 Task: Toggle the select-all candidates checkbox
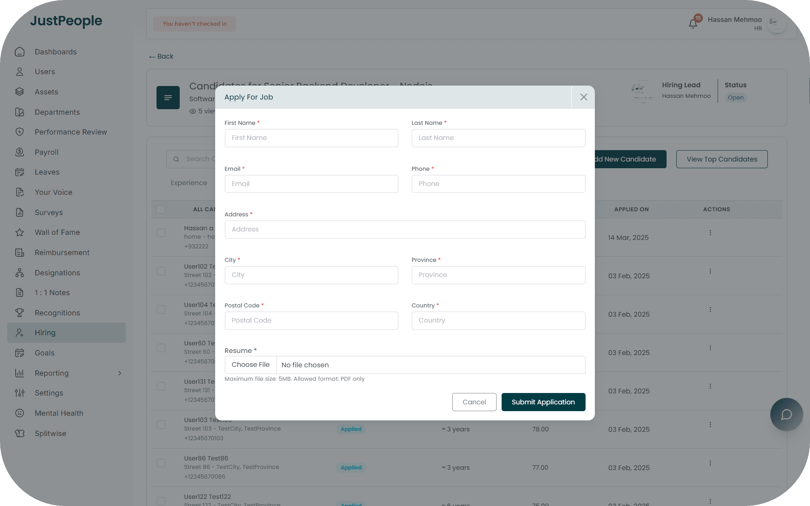161,210
